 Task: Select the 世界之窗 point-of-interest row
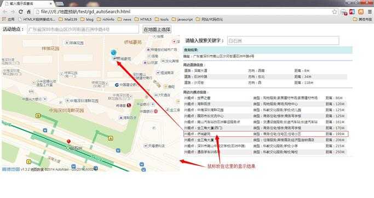265,98
